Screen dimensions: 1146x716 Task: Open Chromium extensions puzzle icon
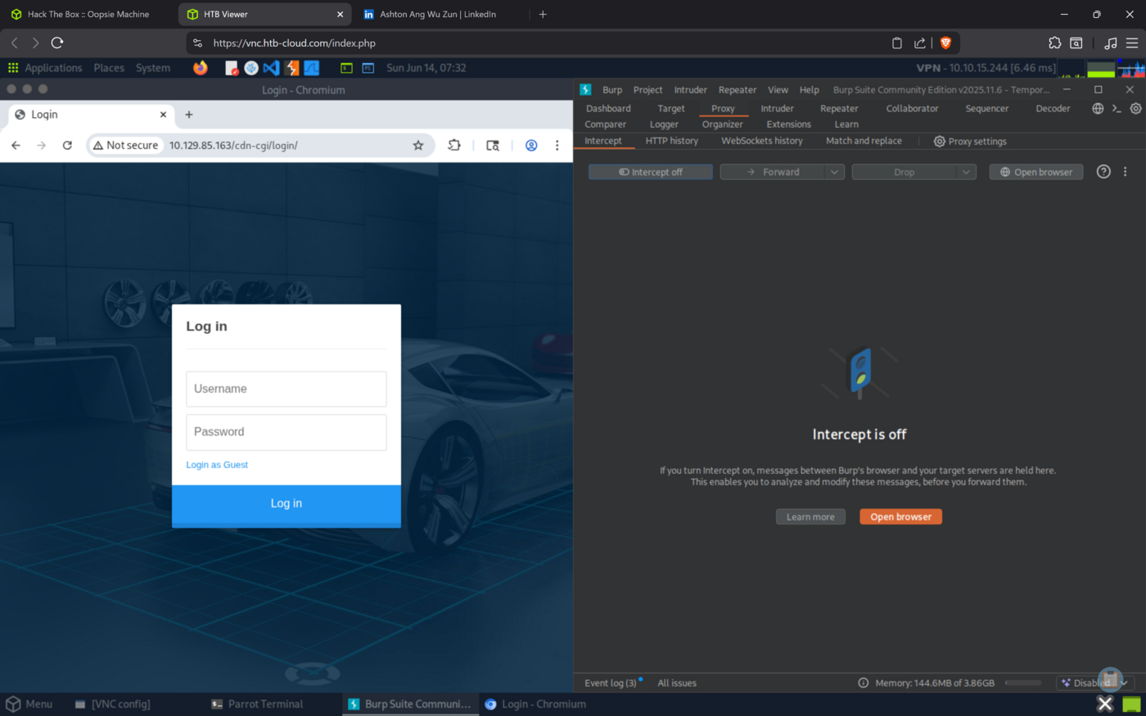point(454,145)
